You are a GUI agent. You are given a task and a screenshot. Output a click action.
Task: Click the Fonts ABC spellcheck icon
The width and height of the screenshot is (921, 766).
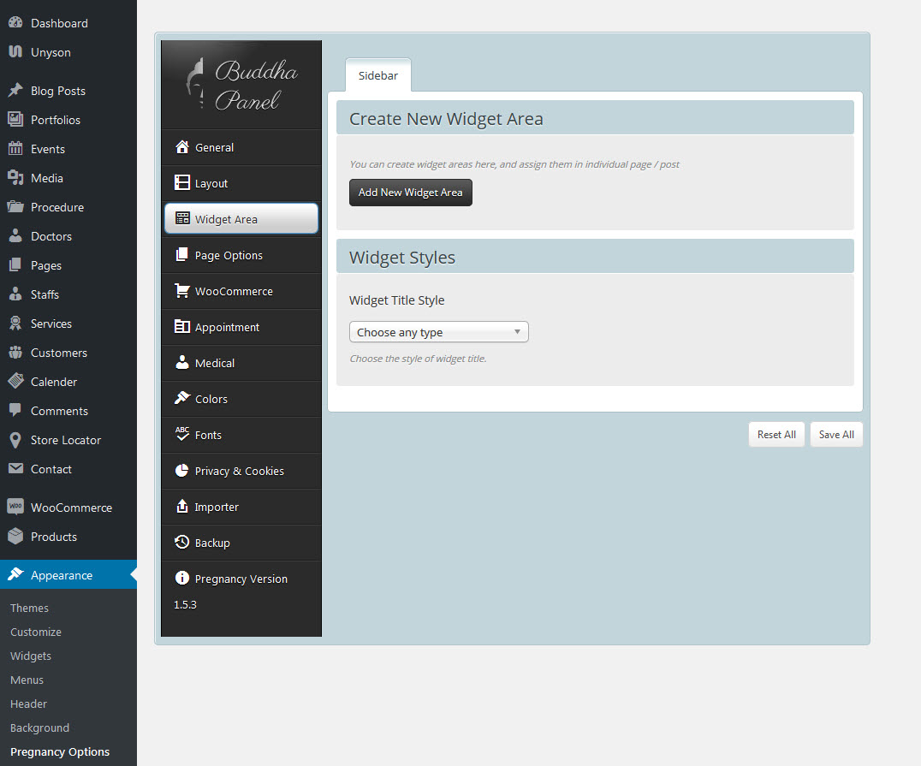click(181, 434)
